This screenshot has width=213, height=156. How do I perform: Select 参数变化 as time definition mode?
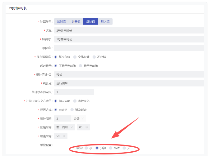[75, 101]
